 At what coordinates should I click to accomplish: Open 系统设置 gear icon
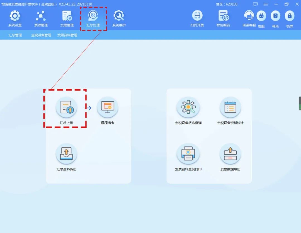point(15,16)
